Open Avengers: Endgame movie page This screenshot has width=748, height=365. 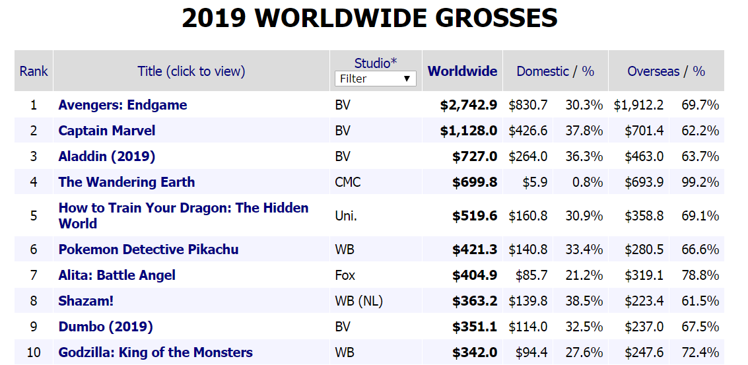[x=123, y=105]
